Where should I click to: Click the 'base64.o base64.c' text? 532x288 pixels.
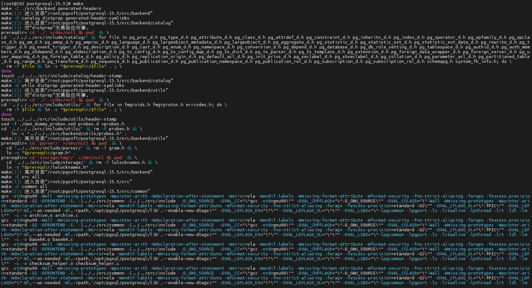point(51,239)
